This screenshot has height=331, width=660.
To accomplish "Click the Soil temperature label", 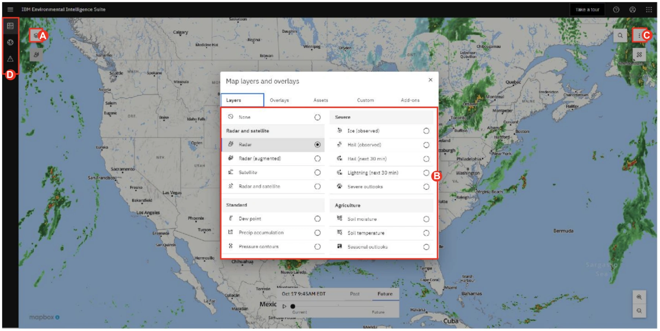I will point(366,233).
